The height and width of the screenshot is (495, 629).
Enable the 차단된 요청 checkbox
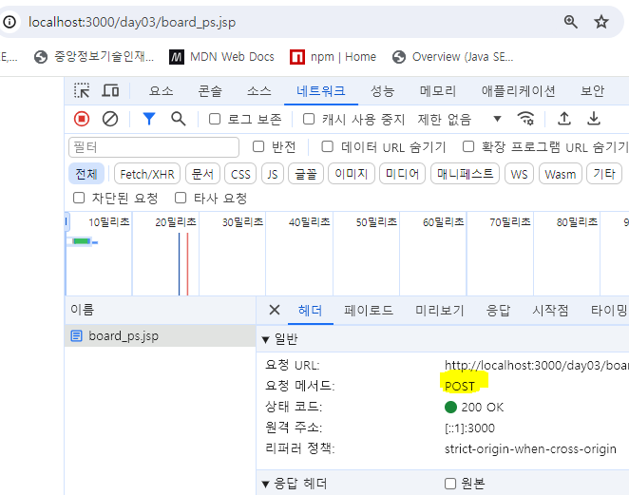pos(79,198)
